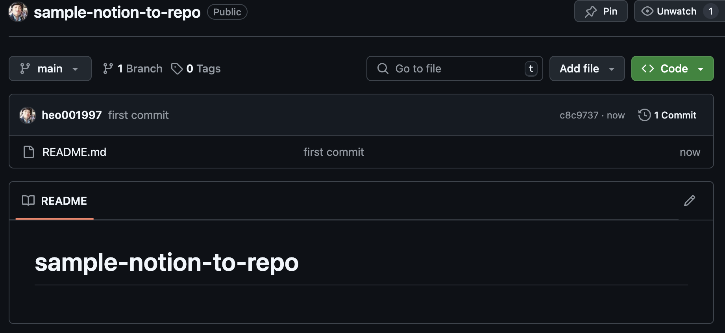Open commit history via 1 Commit
The height and width of the screenshot is (333, 725).
click(668, 115)
